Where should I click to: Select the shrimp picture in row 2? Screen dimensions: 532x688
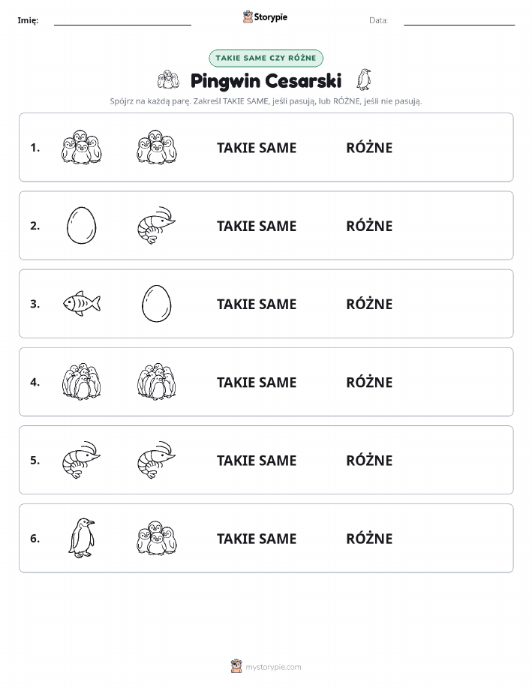156,226
